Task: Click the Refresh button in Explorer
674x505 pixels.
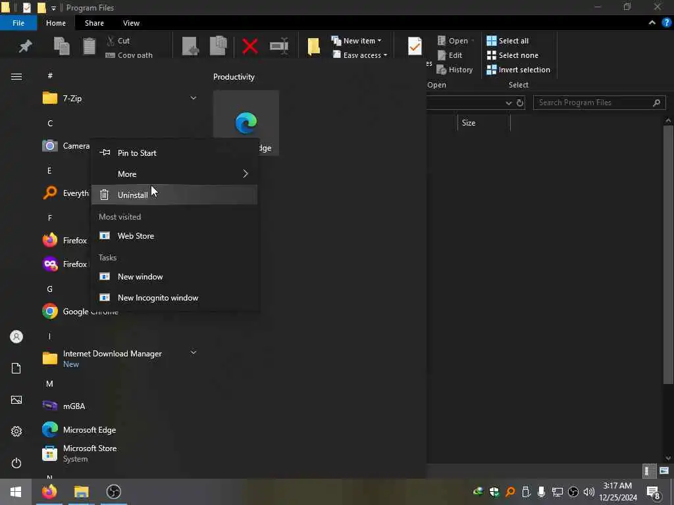Action: pos(520,103)
